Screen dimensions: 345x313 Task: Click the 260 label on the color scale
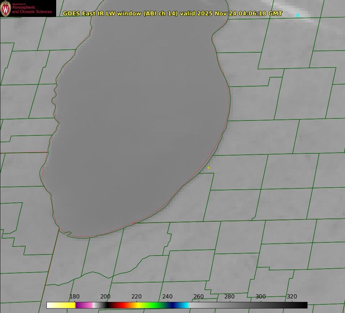pos(199,297)
